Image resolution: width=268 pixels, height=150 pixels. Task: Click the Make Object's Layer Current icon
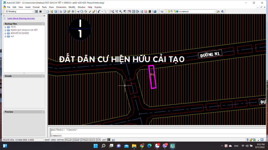pos(218,11)
